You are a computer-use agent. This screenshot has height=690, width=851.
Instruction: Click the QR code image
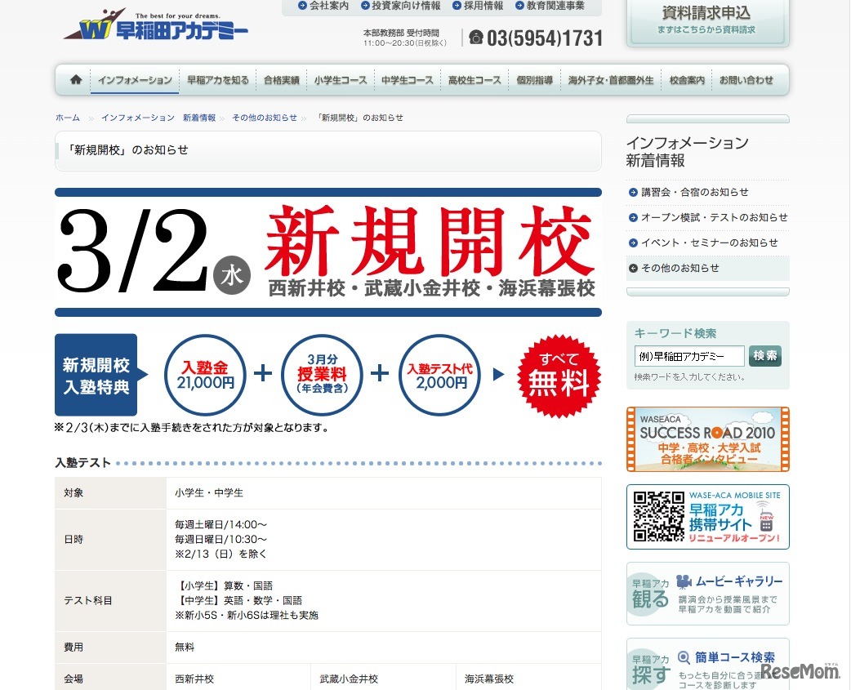click(x=659, y=516)
